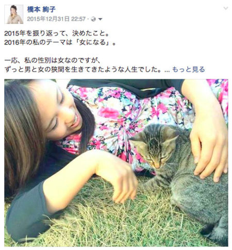
Task: Click the line 一応、私の性別は女なのですが、
Action: (53, 60)
